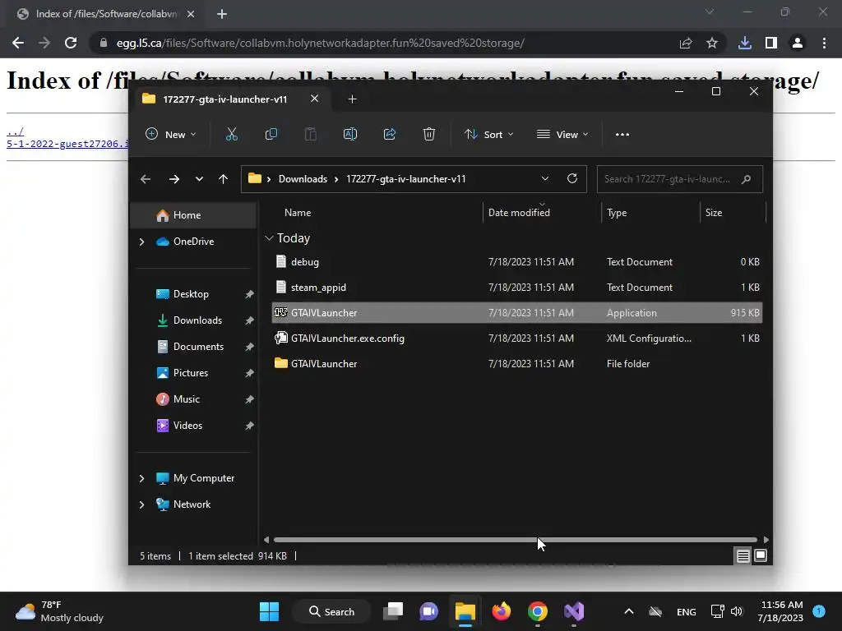Switch to details view layout icon
Screen dimensions: 842x631
pyautogui.click(x=743, y=556)
